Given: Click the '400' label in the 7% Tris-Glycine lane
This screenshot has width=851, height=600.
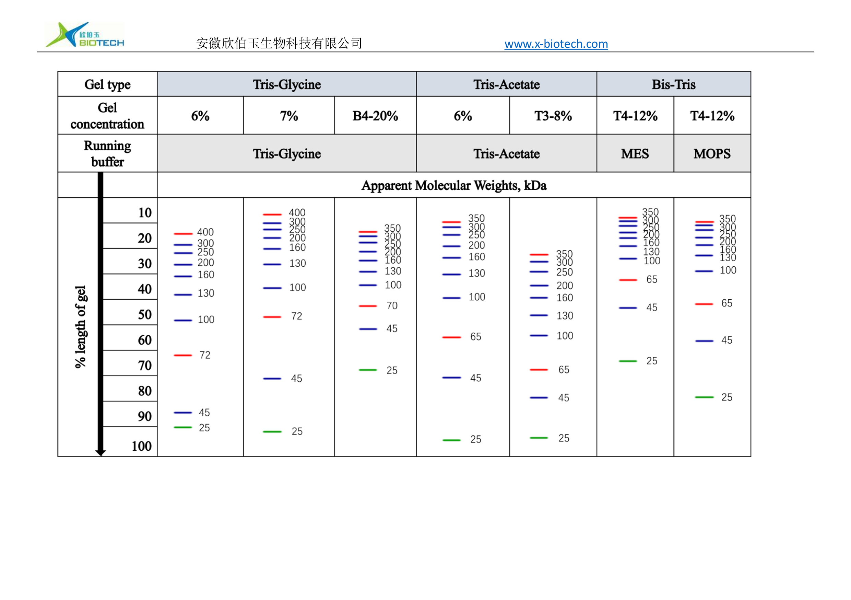Looking at the screenshot, I should 297,212.
